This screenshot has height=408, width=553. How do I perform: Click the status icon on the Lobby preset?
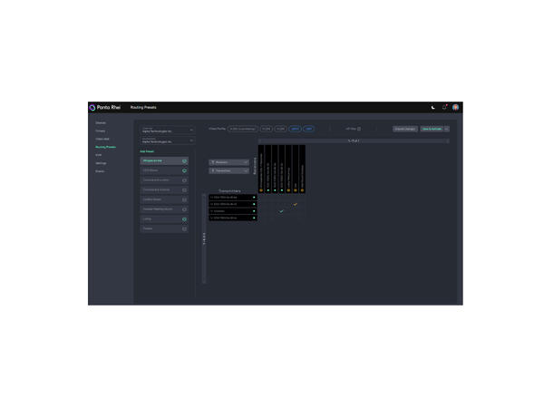[x=185, y=219]
